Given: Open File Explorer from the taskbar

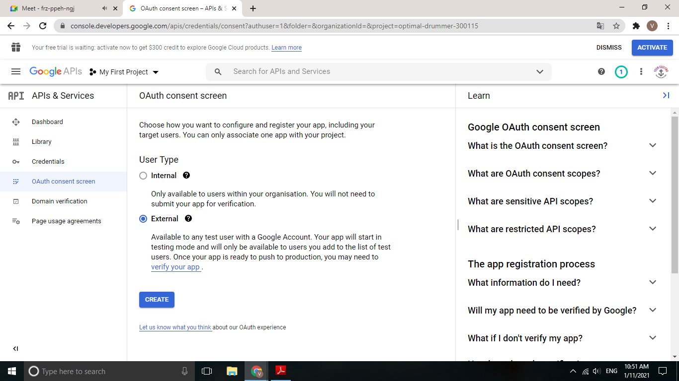Looking at the screenshot, I should coord(232,371).
